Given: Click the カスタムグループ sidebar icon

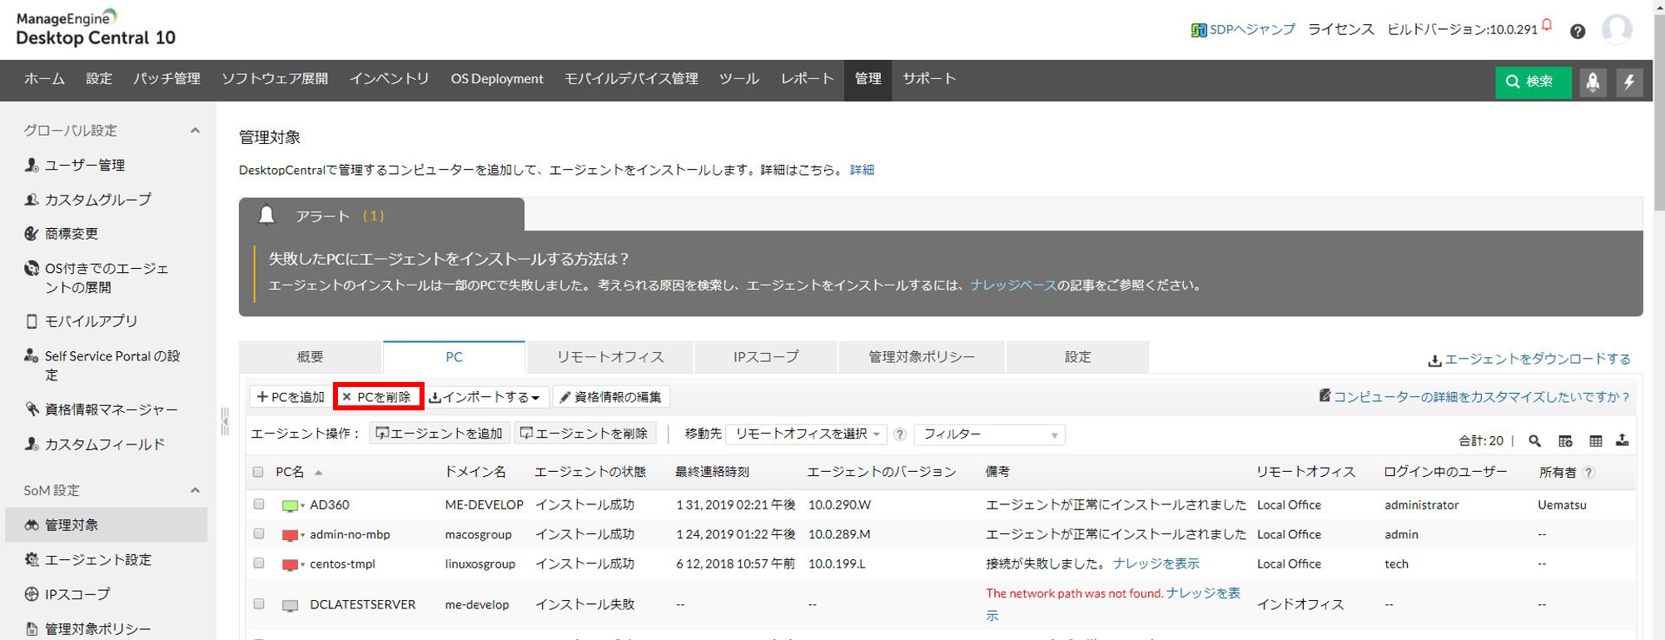Looking at the screenshot, I should click(32, 200).
